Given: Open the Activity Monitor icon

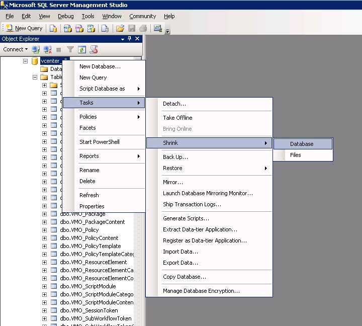Looking at the screenshot, I should 158,28.
